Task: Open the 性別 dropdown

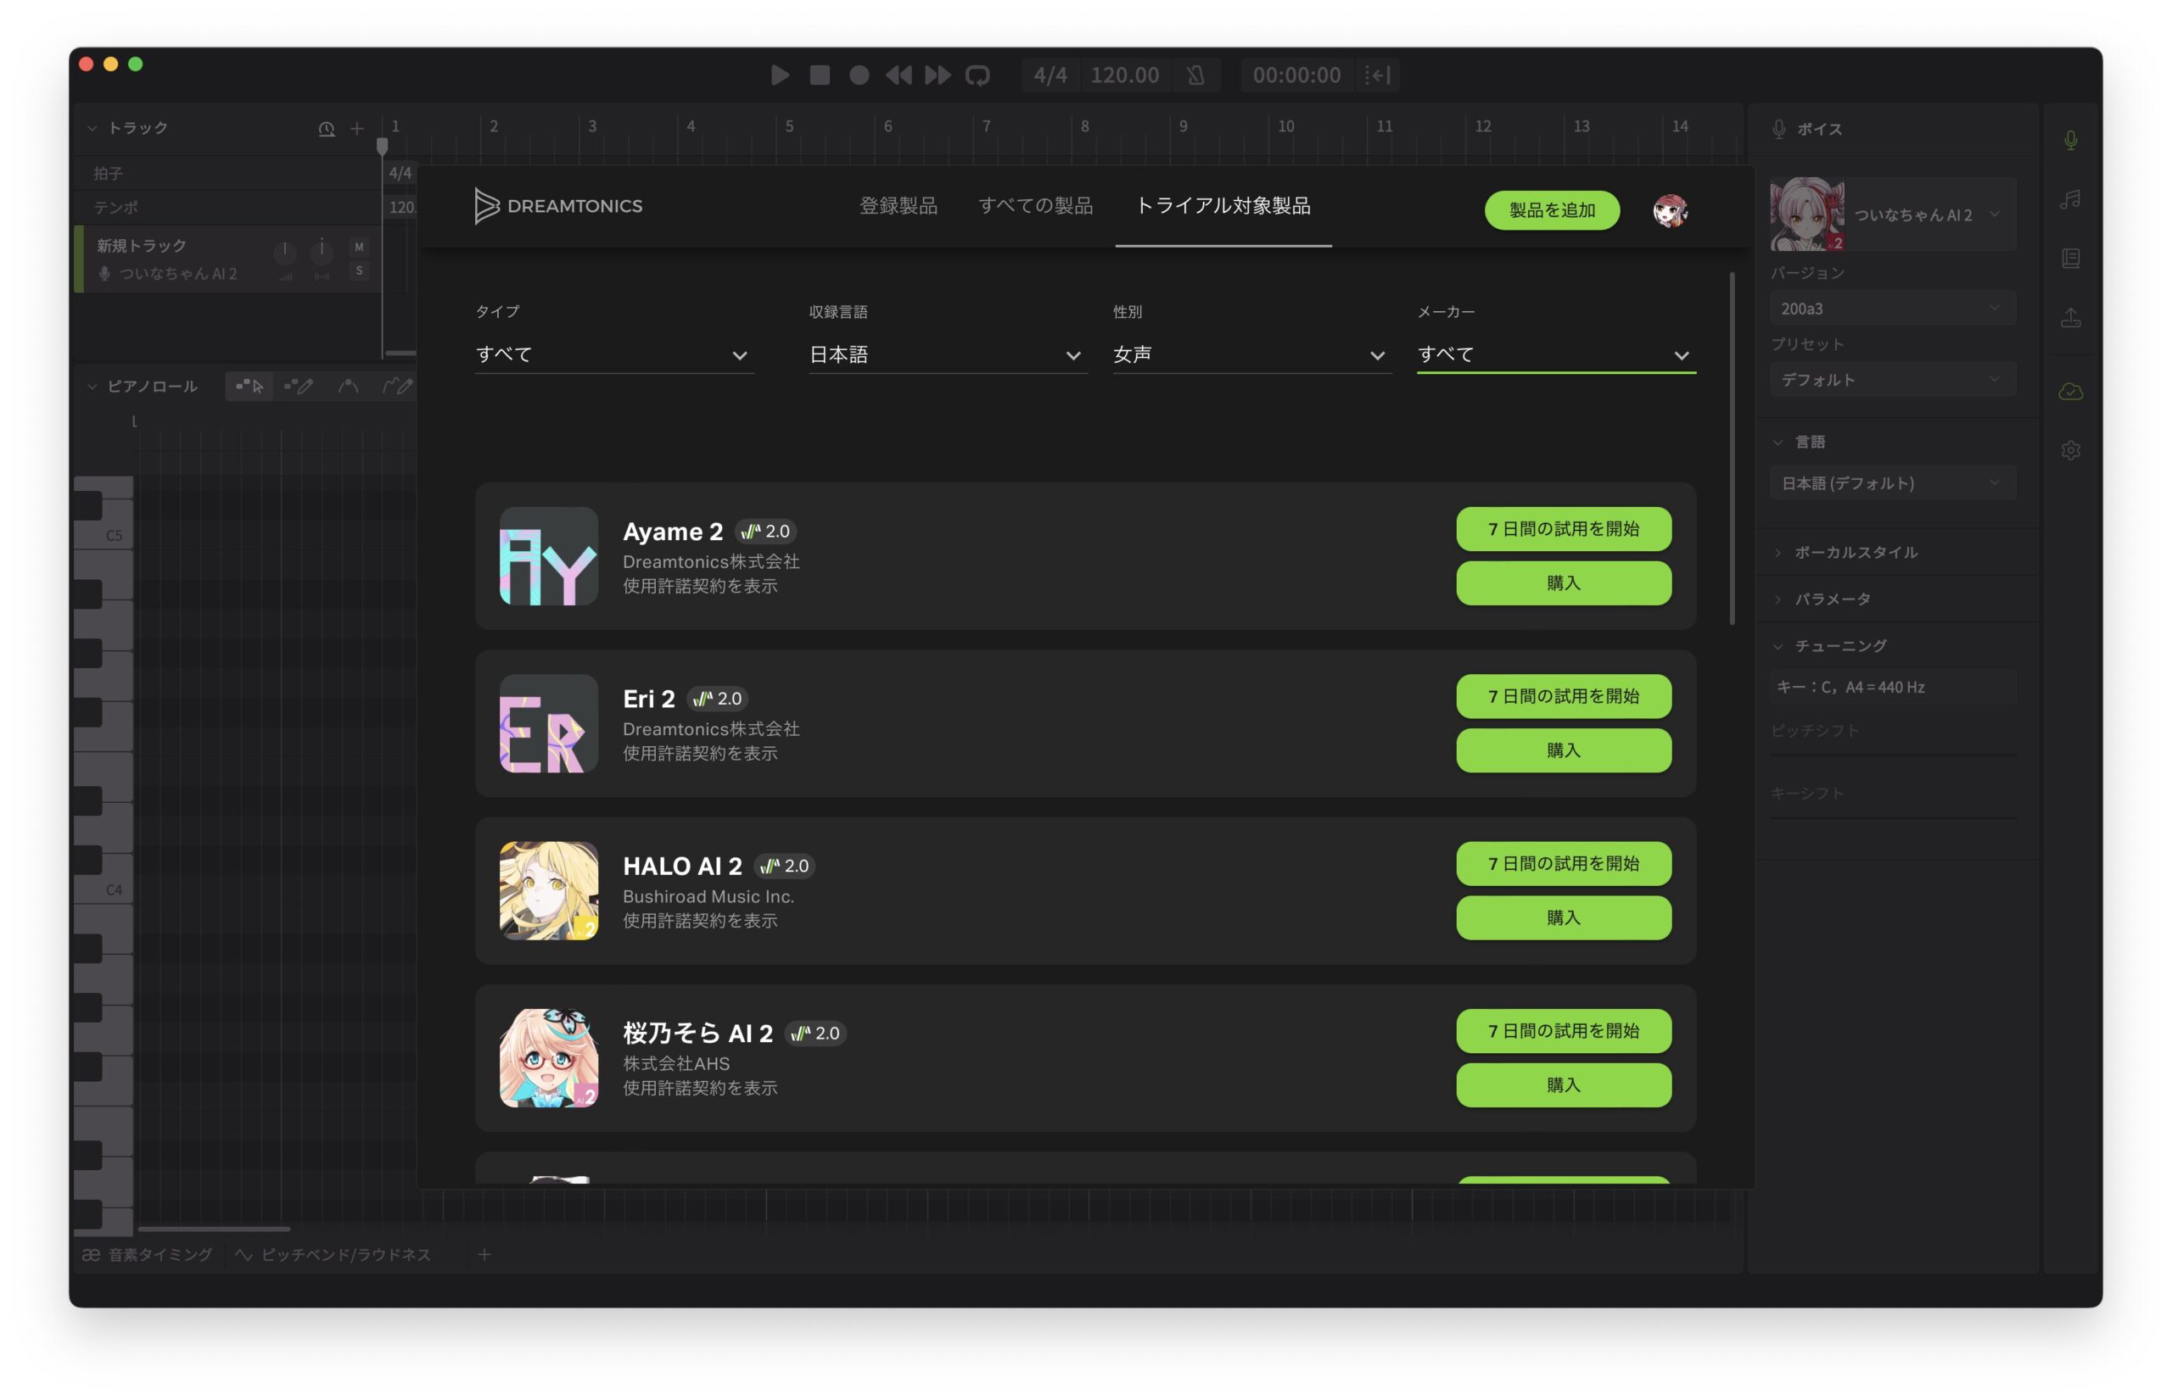Action: coord(1251,354)
